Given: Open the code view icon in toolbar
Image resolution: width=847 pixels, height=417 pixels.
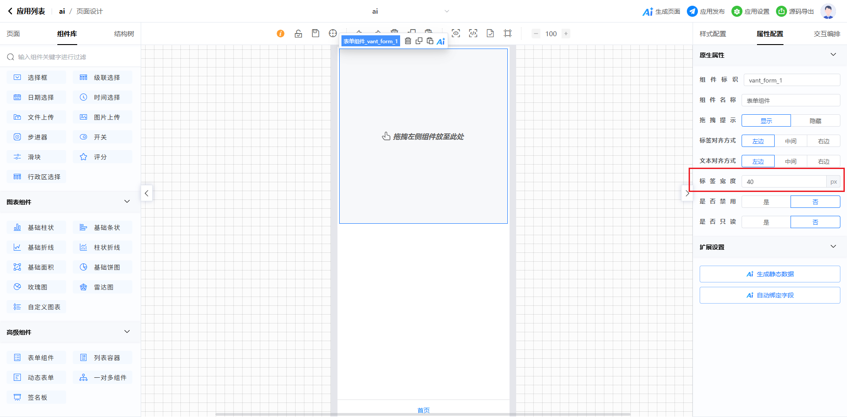Looking at the screenshot, I should click(x=473, y=34).
